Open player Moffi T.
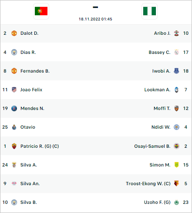This screenshot has height=213, width=192. pyautogui.click(x=162, y=108)
